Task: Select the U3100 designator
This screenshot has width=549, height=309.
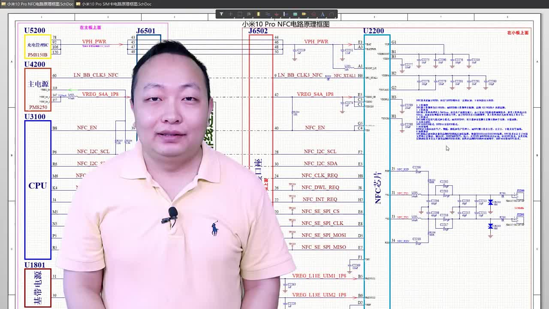Action: 34,116
